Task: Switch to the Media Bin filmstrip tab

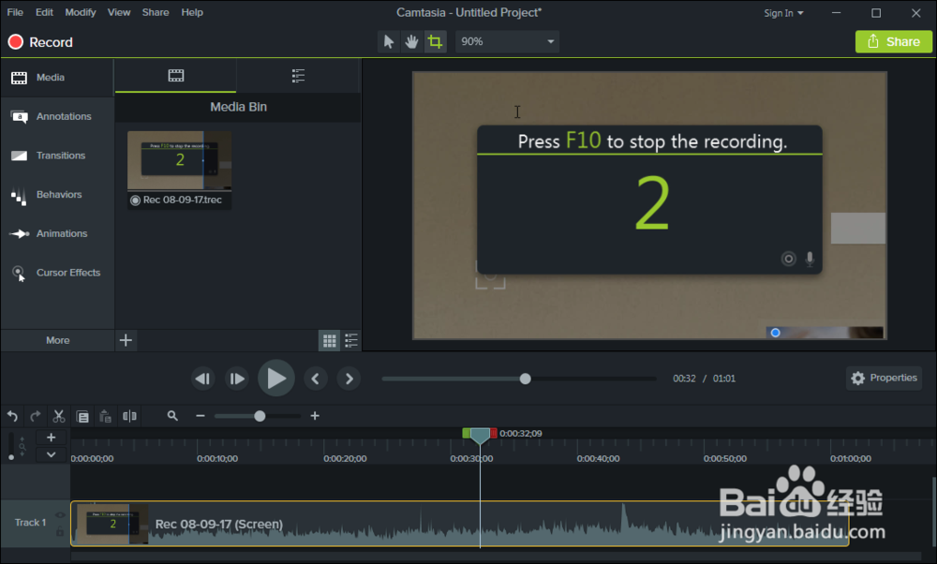Action: coord(176,76)
